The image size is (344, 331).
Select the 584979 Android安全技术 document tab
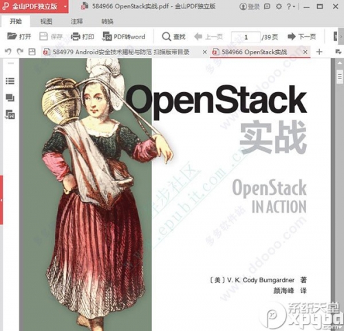[122, 52]
